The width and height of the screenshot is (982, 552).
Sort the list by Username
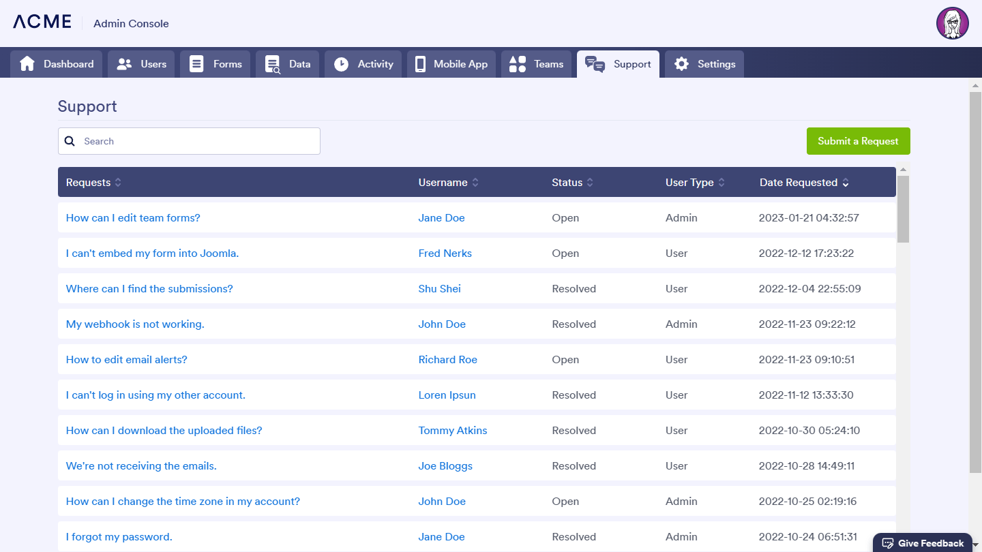(x=475, y=183)
